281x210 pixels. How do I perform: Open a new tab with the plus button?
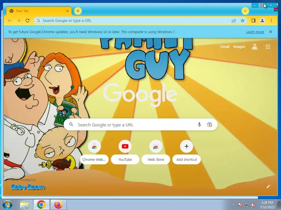click(x=78, y=11)
